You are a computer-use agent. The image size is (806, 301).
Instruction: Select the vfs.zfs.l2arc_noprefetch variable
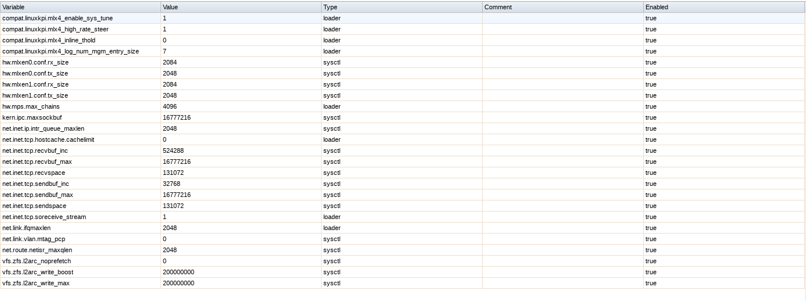coord(37,261)
